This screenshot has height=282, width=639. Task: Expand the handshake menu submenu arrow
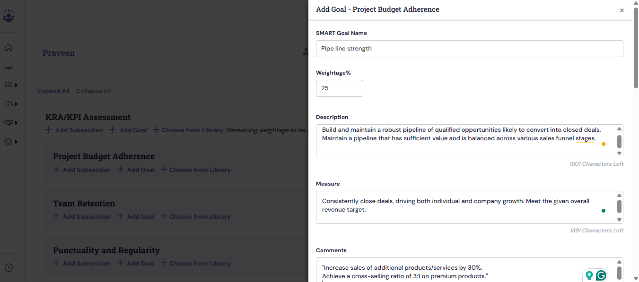(17, 123)
